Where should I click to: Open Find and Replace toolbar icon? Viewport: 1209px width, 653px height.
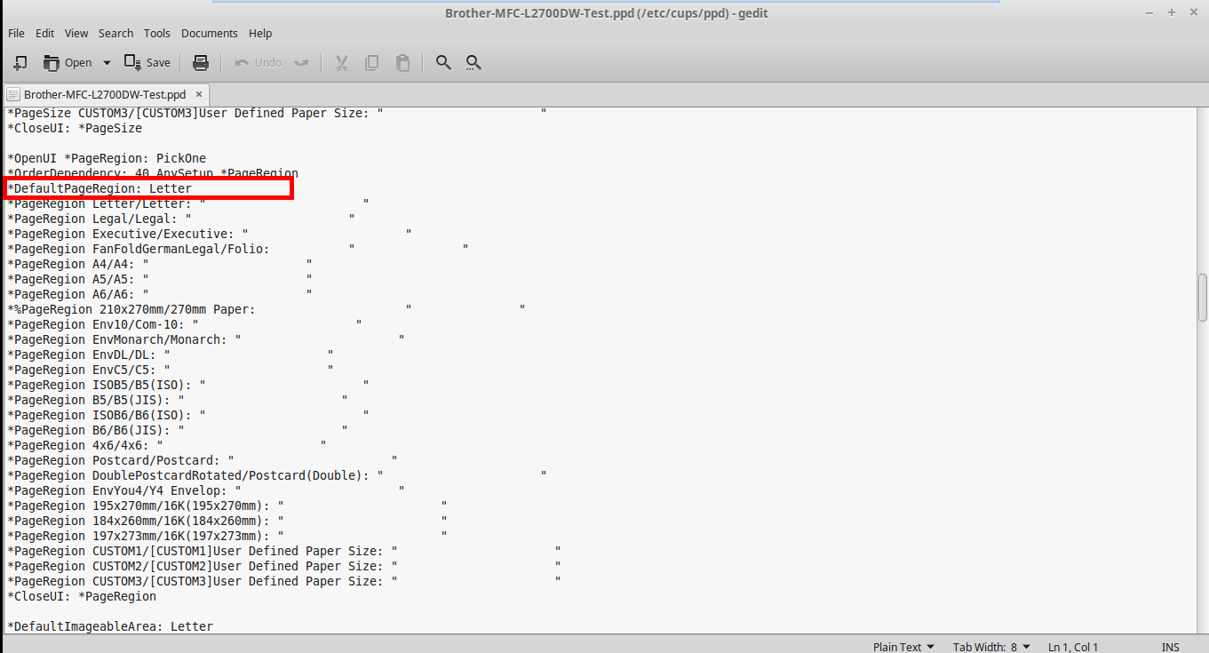click(473, 62)
